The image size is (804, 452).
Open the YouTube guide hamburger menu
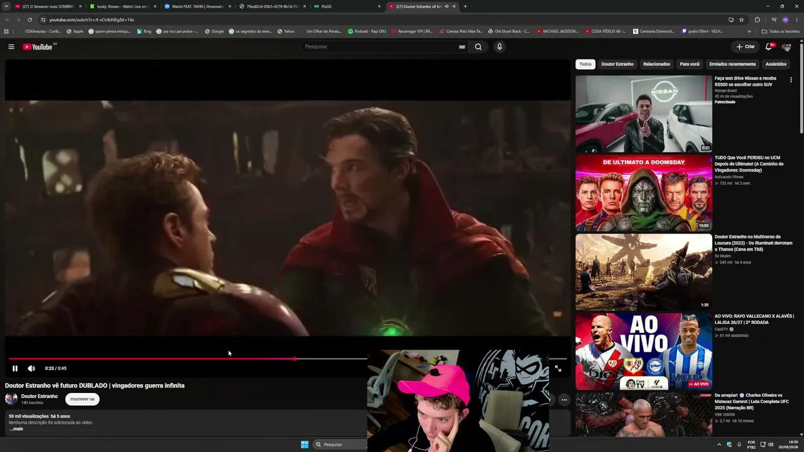pos(11,46)
